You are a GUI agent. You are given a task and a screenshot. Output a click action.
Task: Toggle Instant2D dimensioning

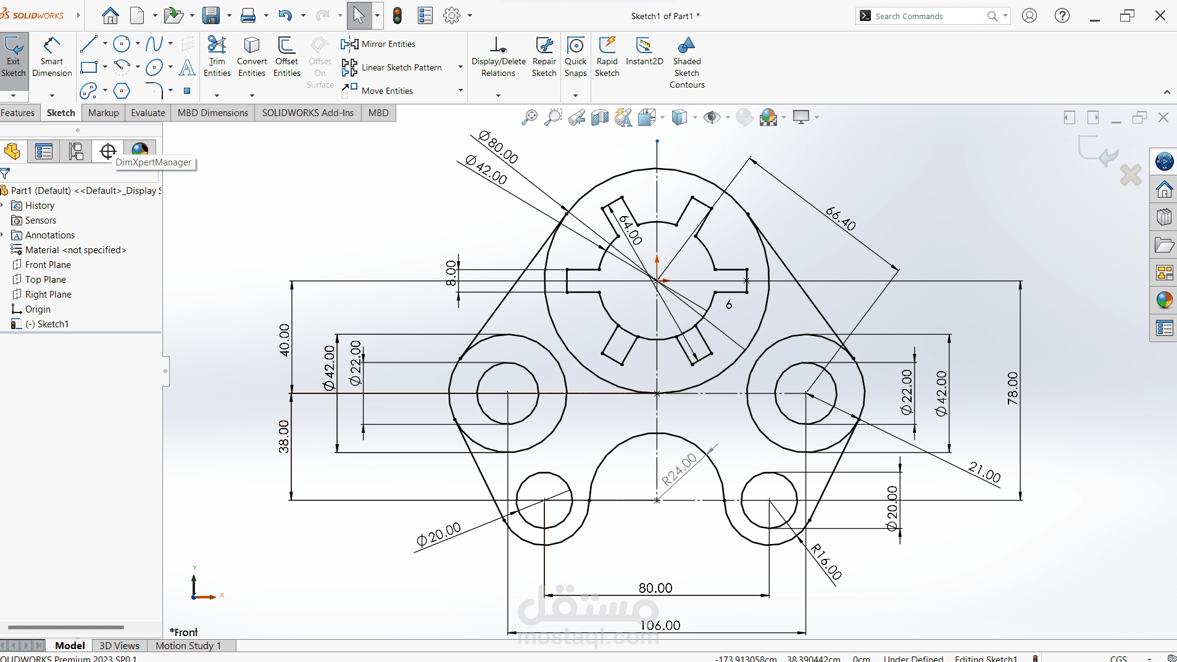click(x=644, y=54)
